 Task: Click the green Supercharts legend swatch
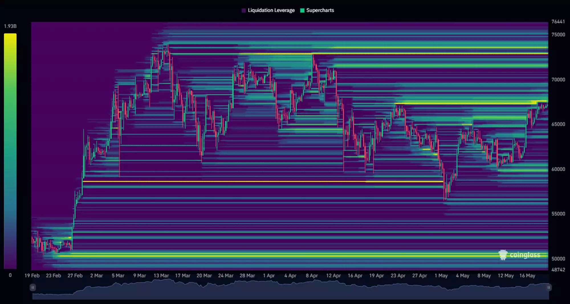point(302,11)
